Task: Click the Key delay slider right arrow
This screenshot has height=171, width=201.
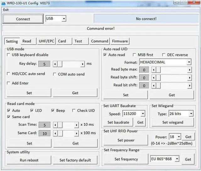Action: (x=83, y=64)
